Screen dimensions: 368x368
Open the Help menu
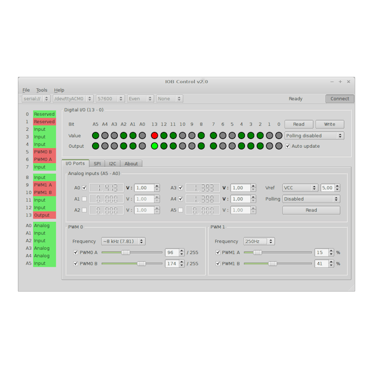pyautogui.click(x=59, y=90)
